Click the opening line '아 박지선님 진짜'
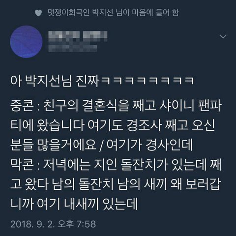 [x=55, y=81]
